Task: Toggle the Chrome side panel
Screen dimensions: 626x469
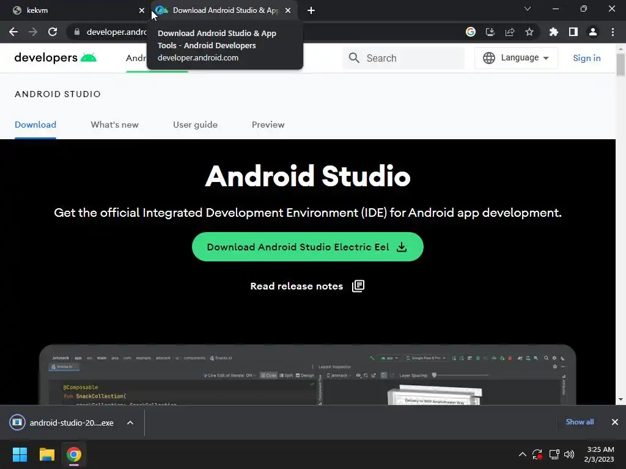Action: pyautogui.click(x=573, y=32)
